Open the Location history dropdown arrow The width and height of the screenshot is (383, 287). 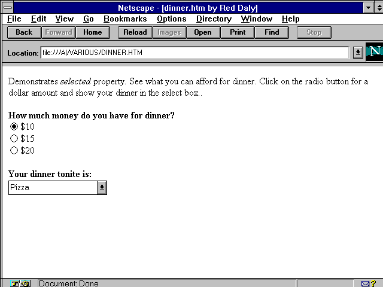358,53
